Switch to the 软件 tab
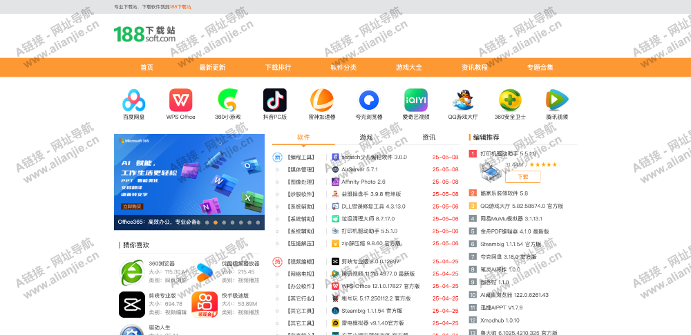This screenshot has width=691, height=335. tap(303, 137)
